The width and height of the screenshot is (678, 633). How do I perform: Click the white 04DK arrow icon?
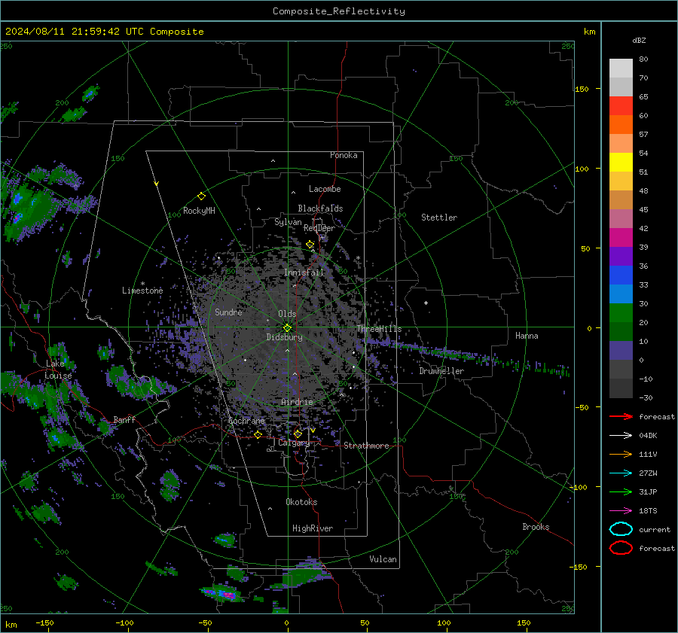(x=621, y=436)
